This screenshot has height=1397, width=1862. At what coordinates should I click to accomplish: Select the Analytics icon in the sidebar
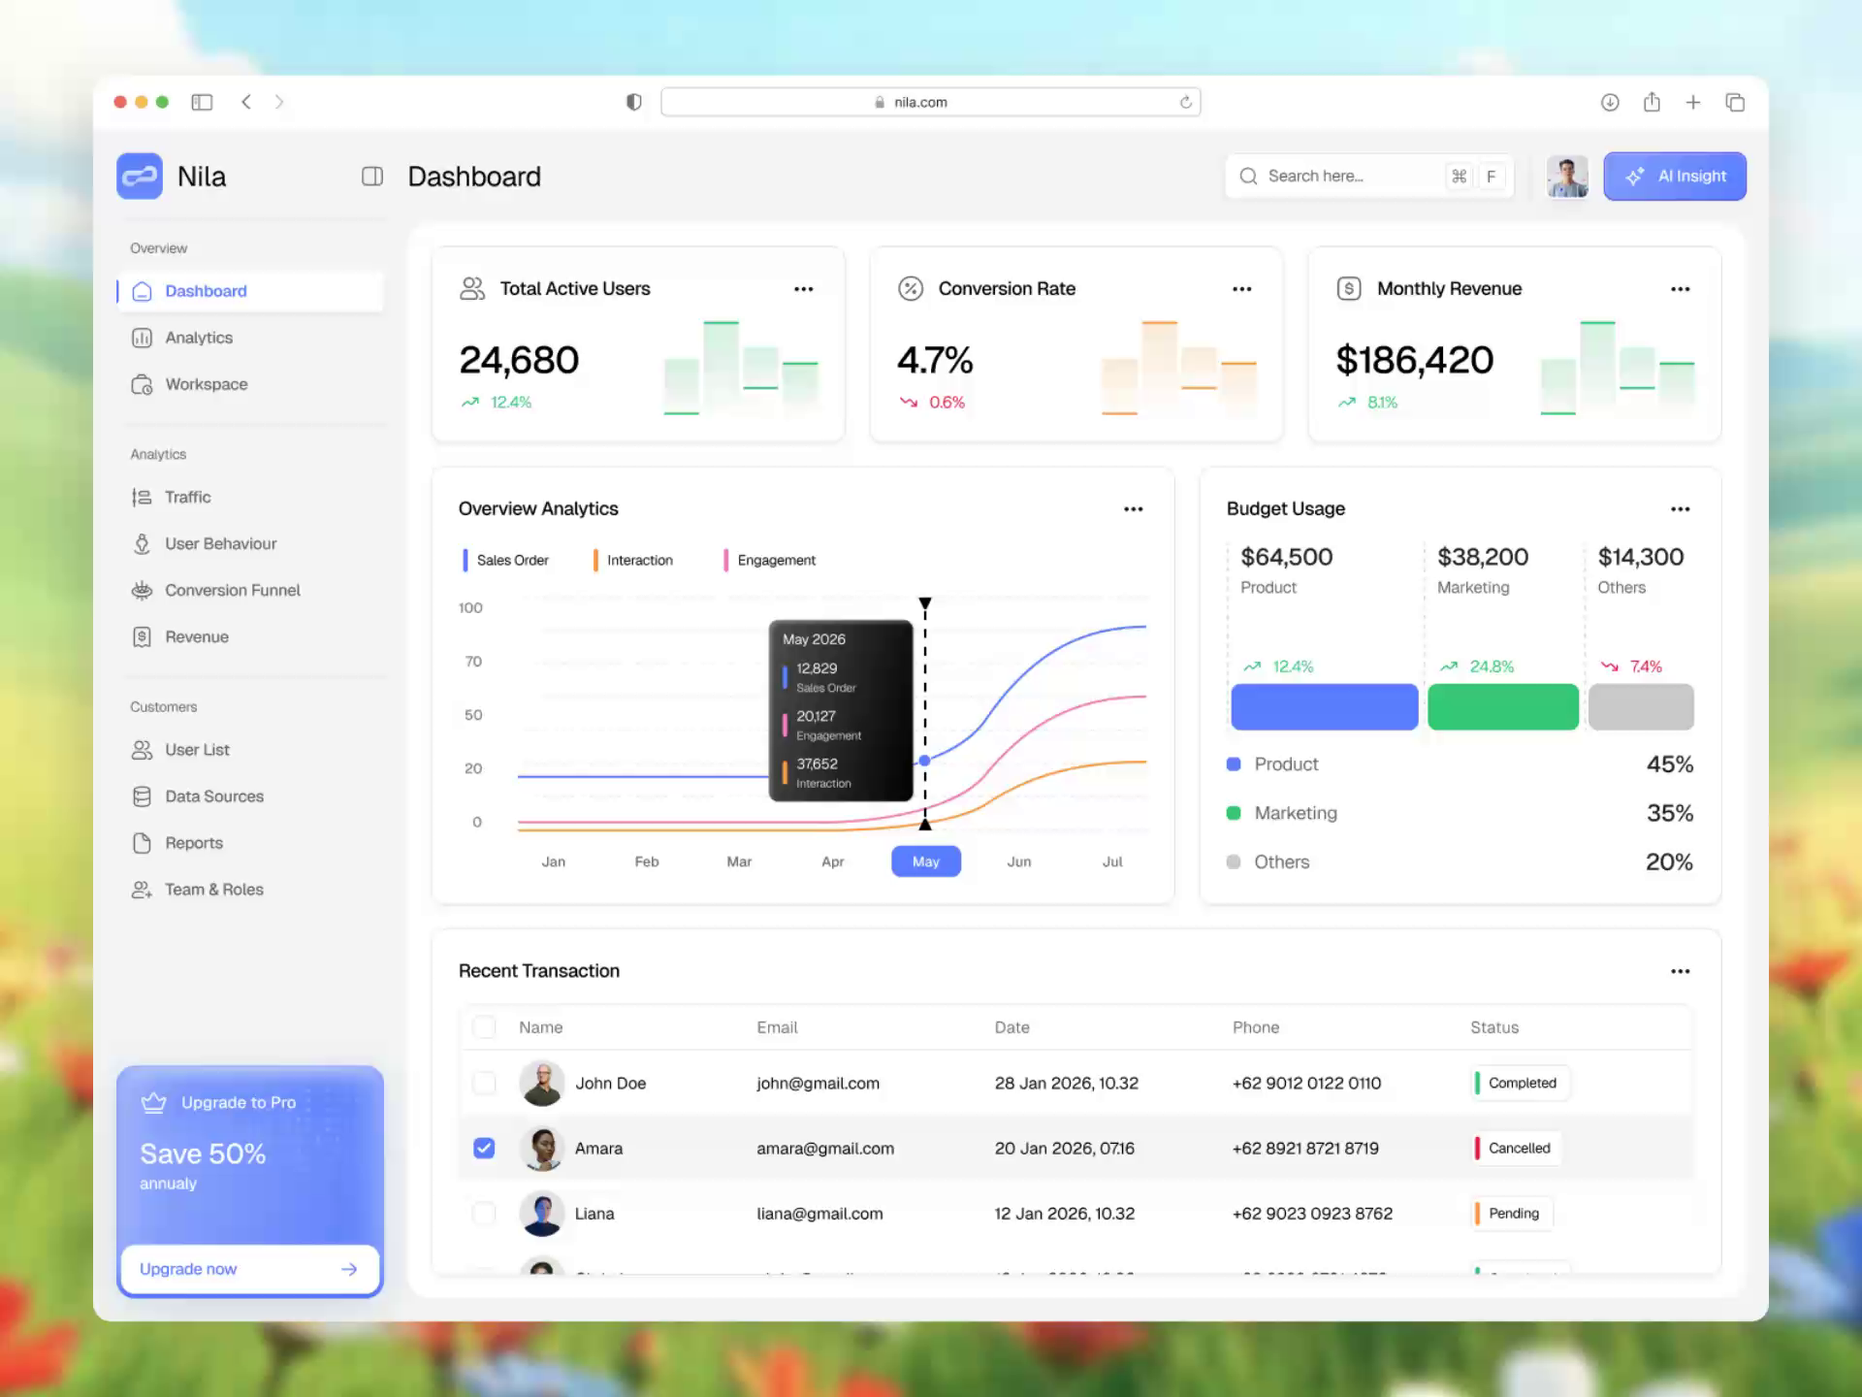142,337
